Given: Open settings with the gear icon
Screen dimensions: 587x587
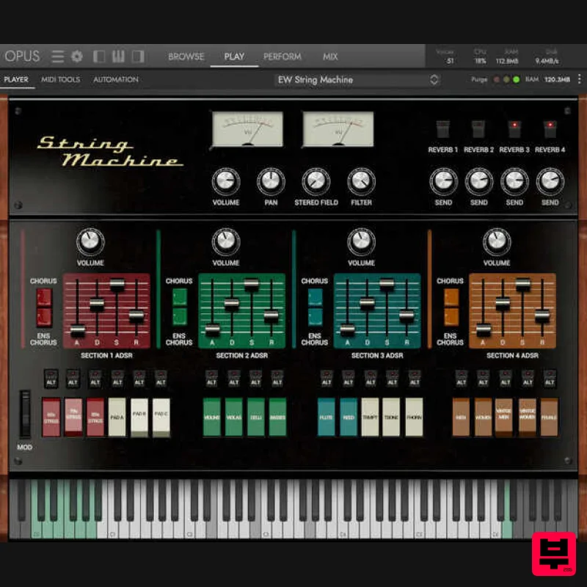Looking at the screenshot, I should [x=77, y=56].
